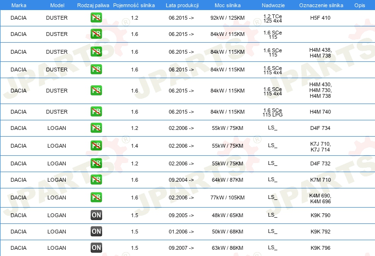Select the Lata produkcji column header
Viewport: 375px width, 256px height.
tap(182, 5)
